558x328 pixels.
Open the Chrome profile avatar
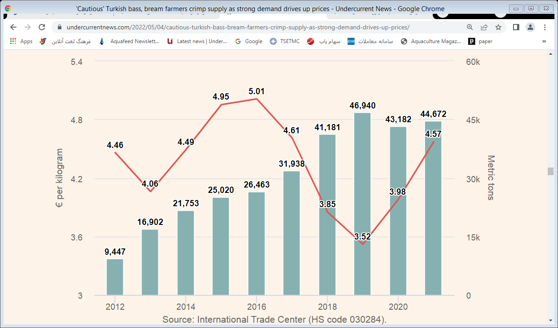[530, 27]
